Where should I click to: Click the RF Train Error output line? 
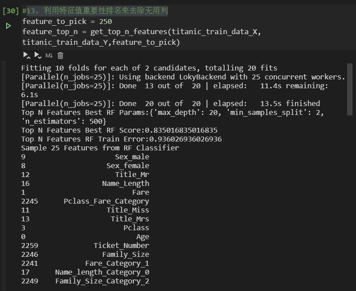121,139
